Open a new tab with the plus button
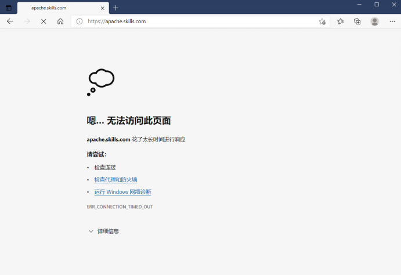The image size is (401, 275). pyautogui.click(x=115, y=8)
